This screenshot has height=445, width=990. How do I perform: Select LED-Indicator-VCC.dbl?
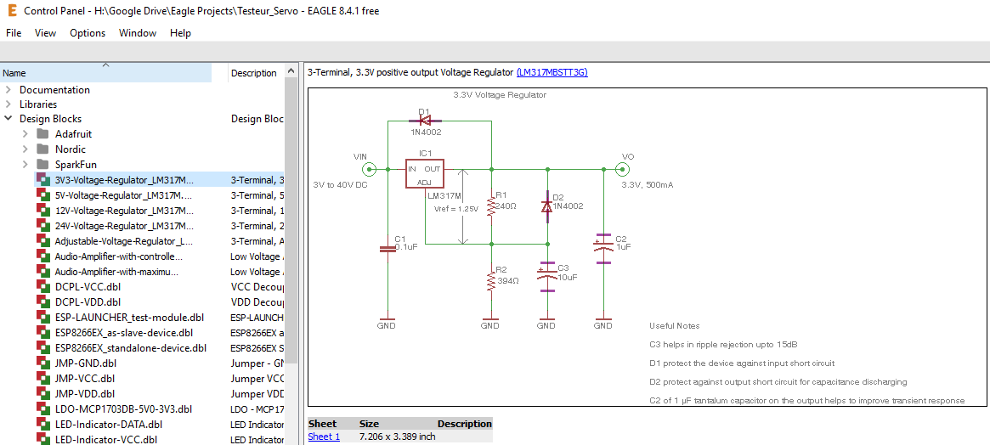pos(106,439)
